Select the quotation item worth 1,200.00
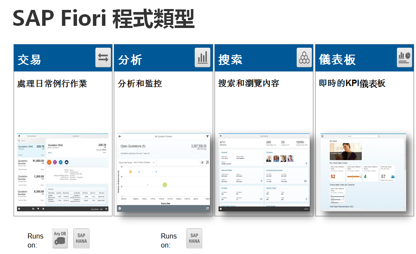The height and width of the screenshot is (254, 416). pyautogui.click(x=31, y=180)
